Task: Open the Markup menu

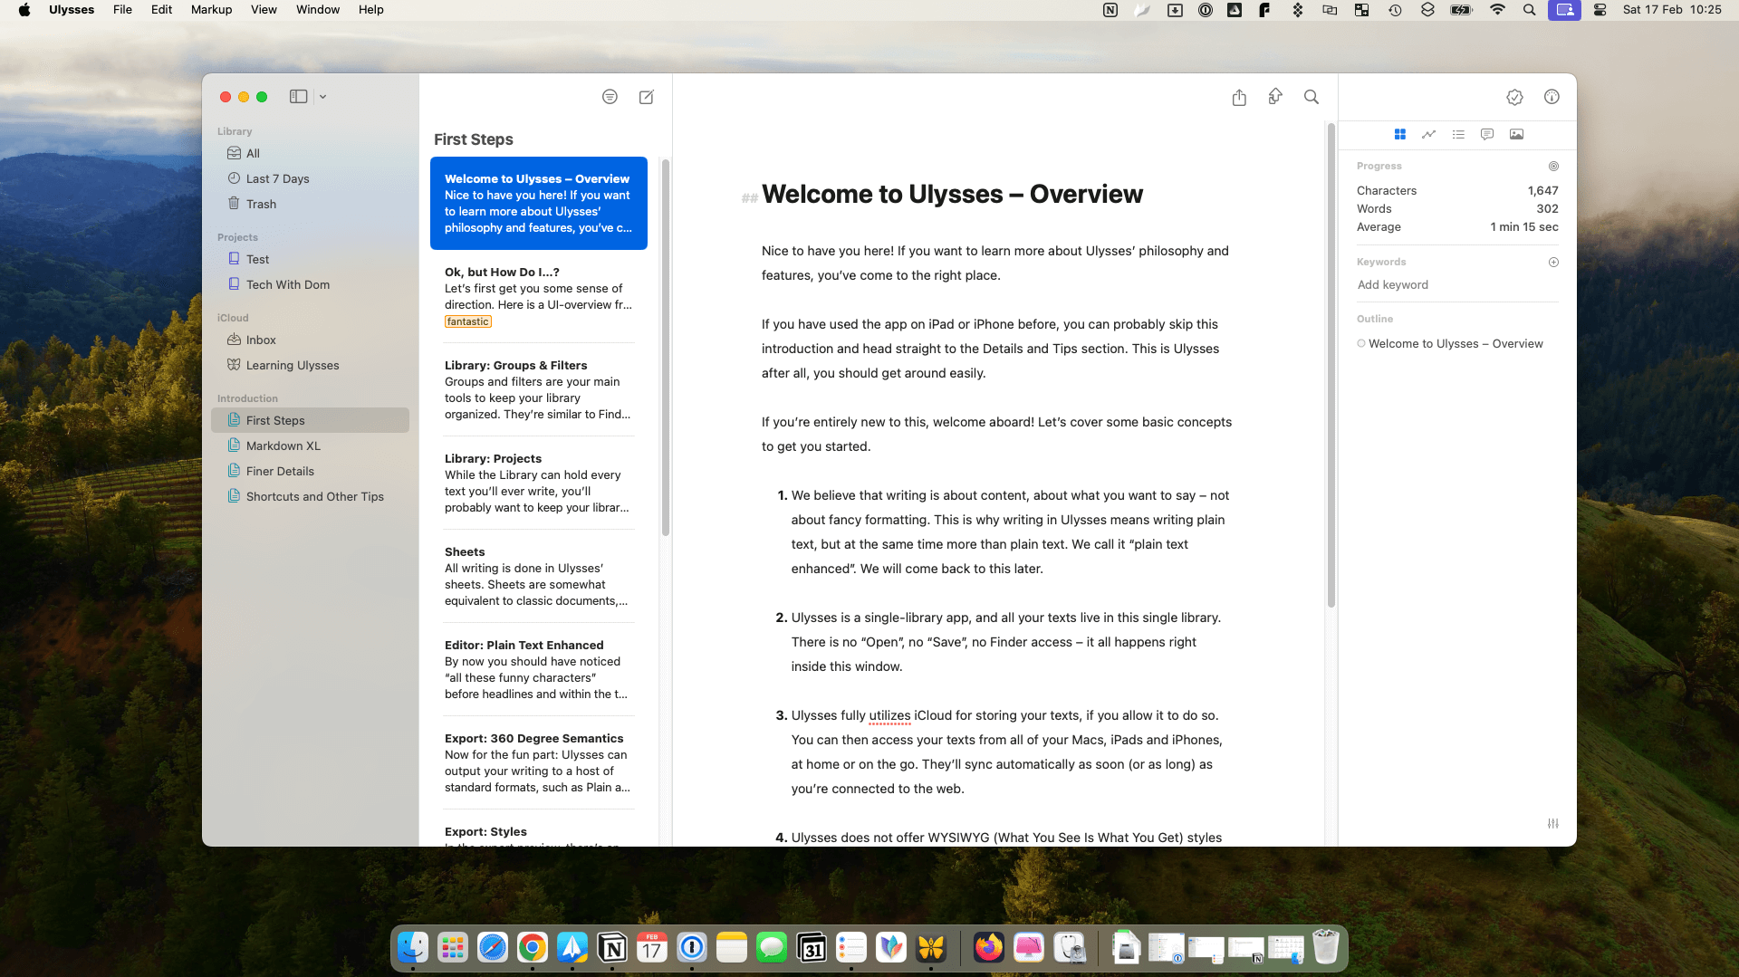Action: [x=210, y=10]
